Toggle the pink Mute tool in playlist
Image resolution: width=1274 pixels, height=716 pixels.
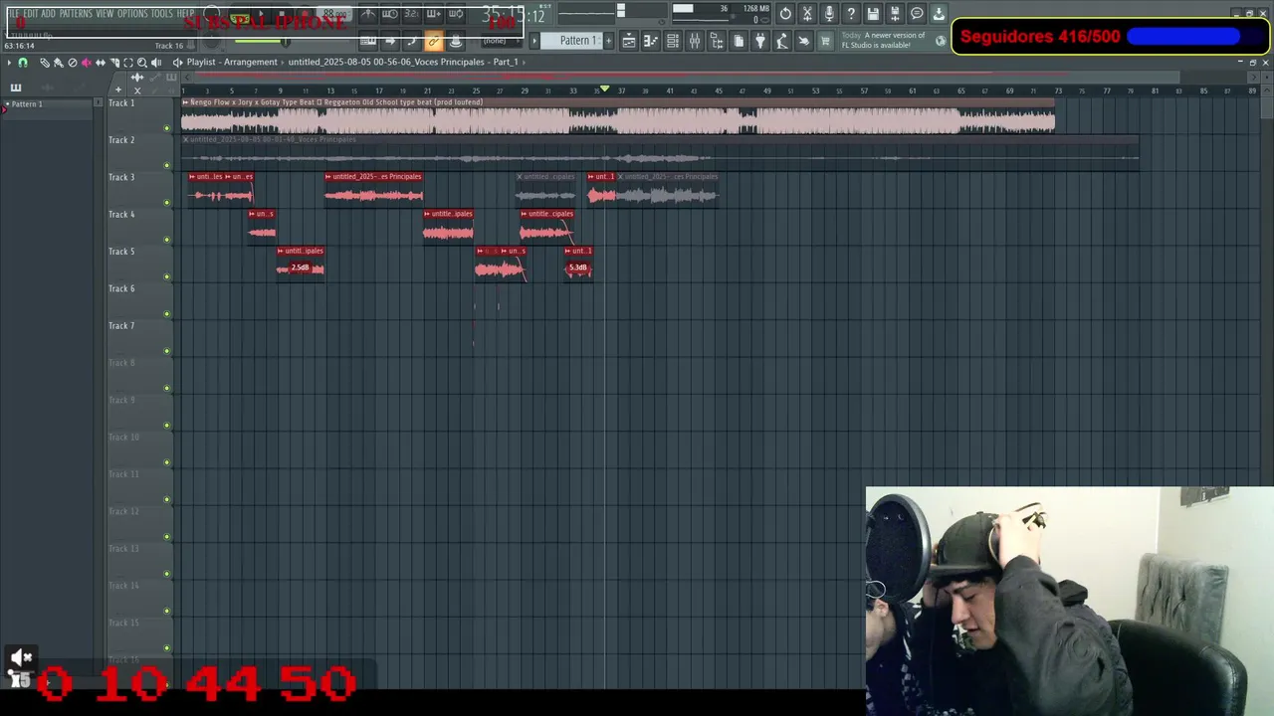point(87,63)
